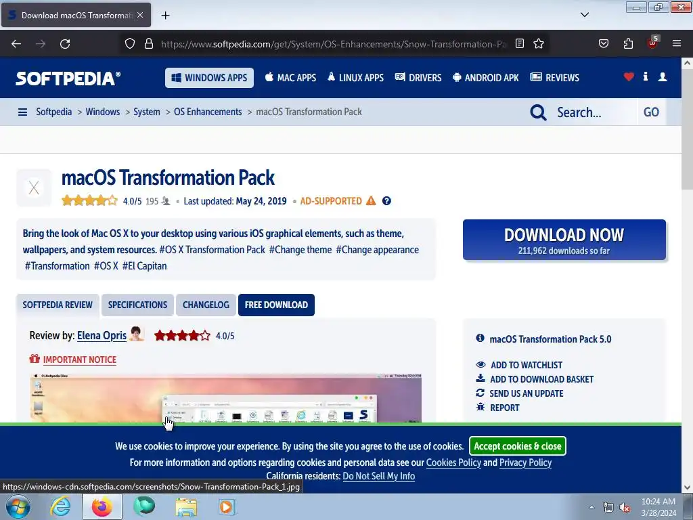Open the Windows Start button

point(18,506)
